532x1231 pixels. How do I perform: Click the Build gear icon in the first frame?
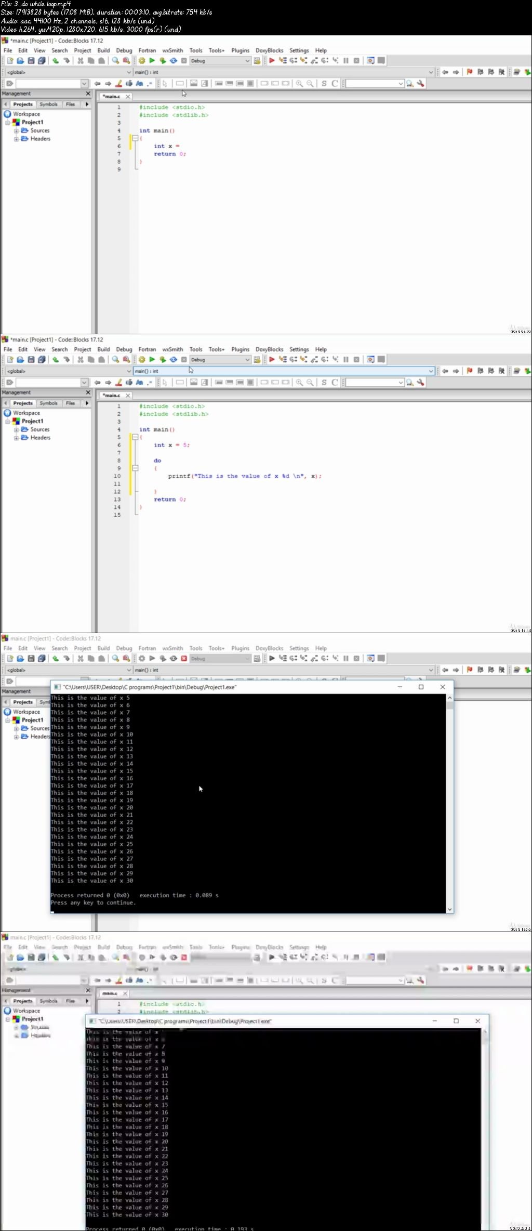point(141,61)
